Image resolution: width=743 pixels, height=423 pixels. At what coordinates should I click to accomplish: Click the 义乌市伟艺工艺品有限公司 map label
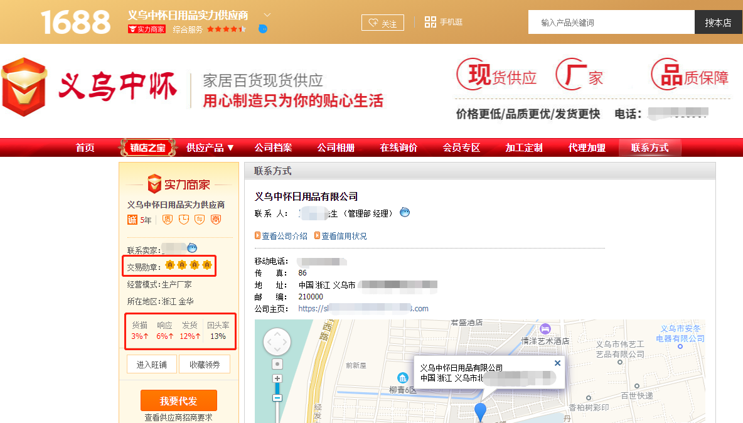click(x=620, y=349)
